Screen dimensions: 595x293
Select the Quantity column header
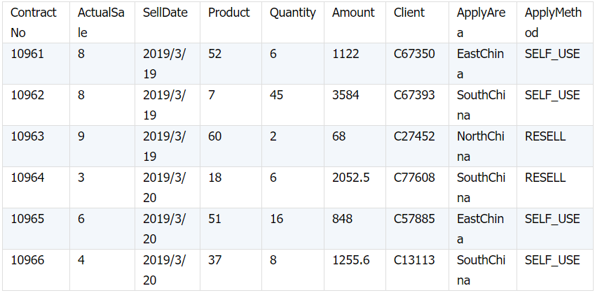(292, 13)
